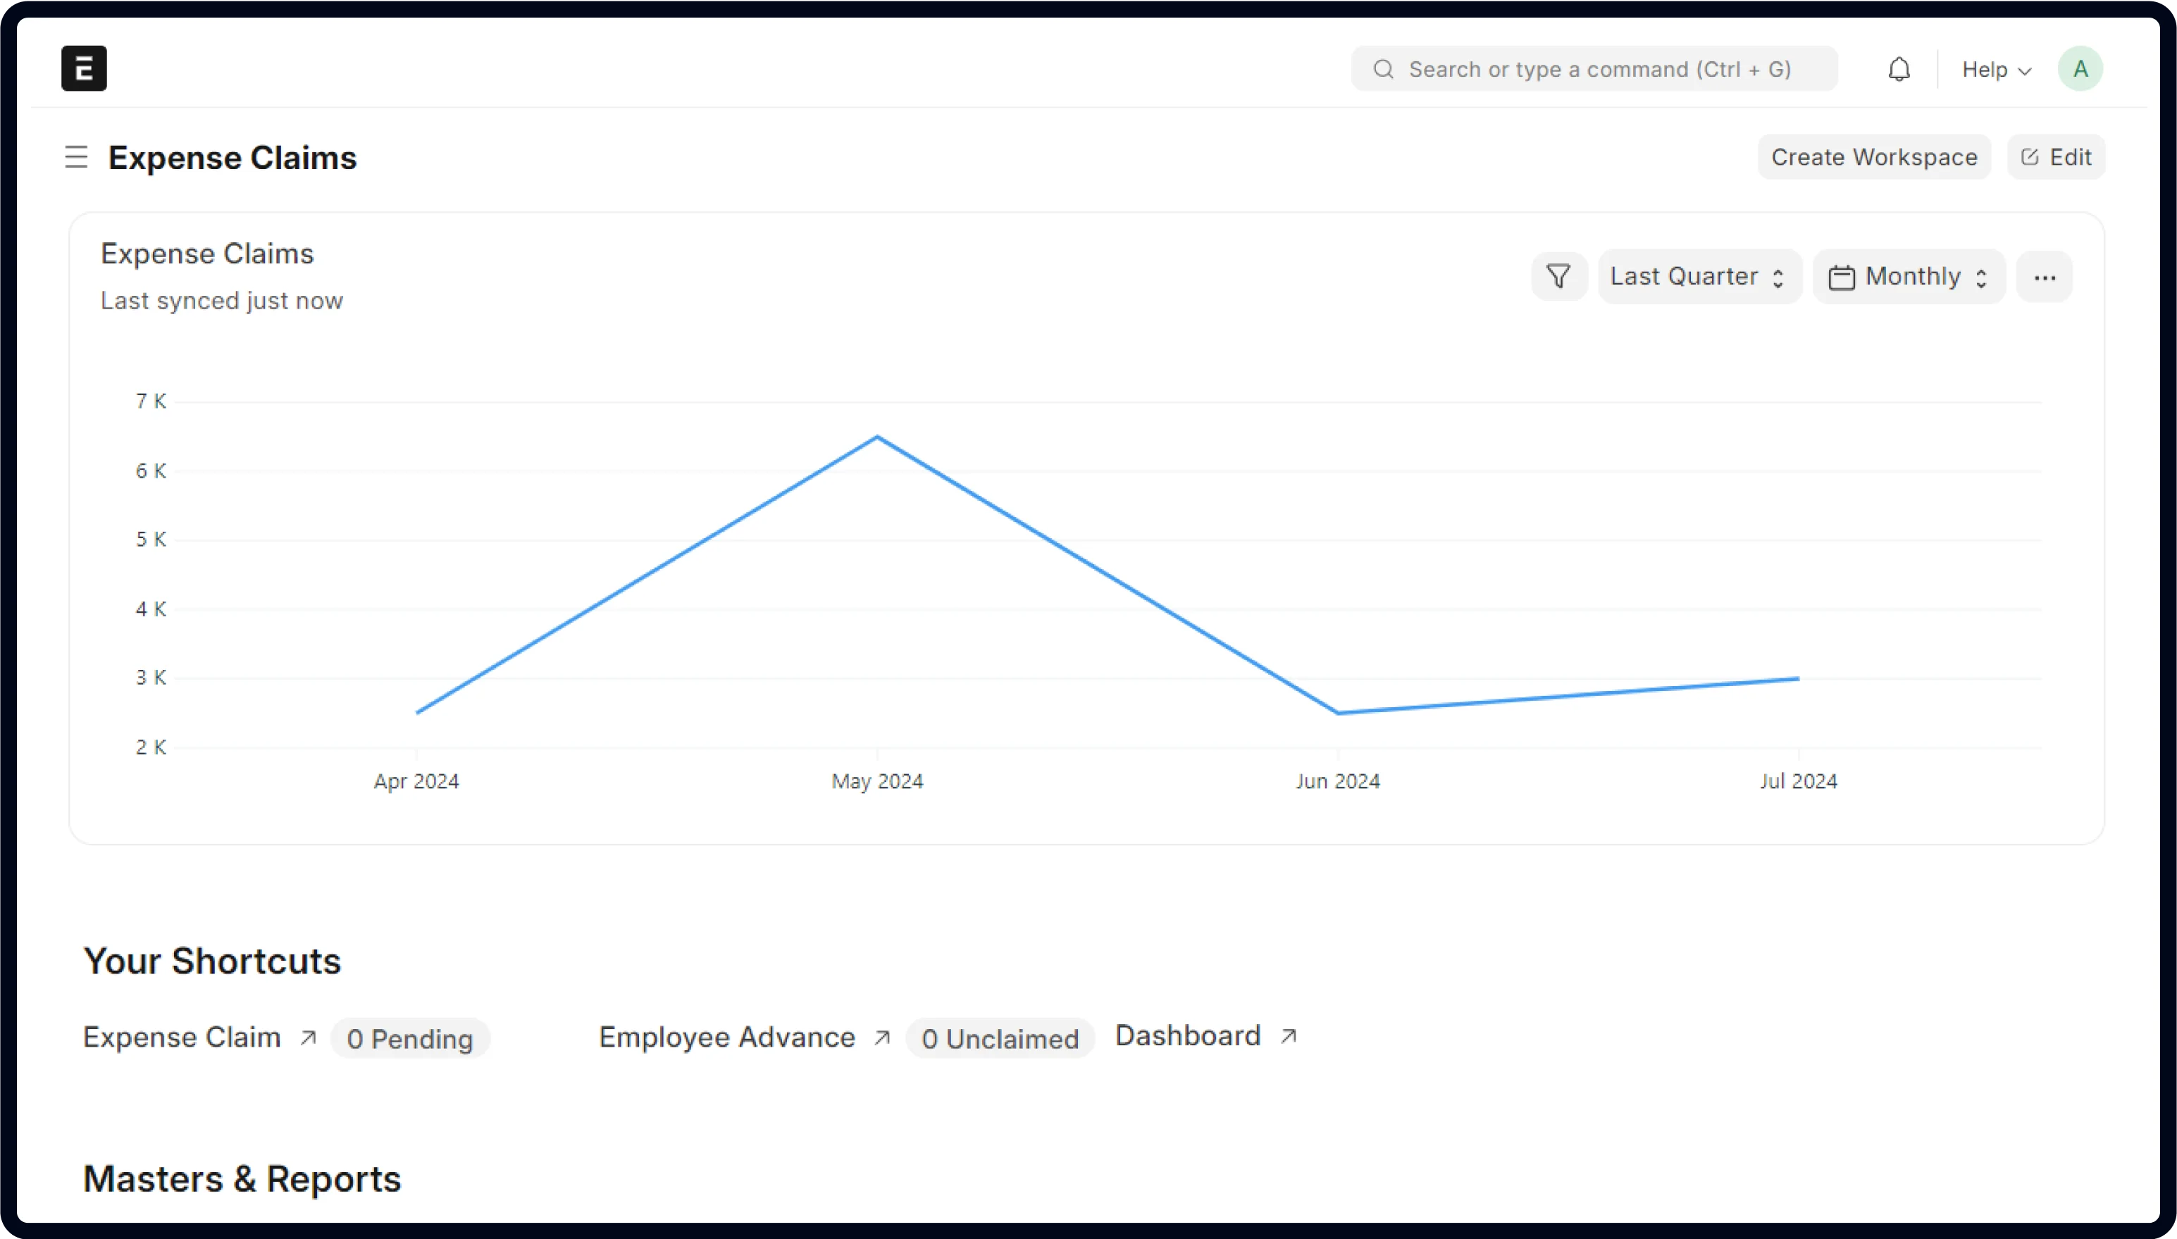Click the user avatar A
This screenshot has width=2177, height=1239.
[2080, 69]
